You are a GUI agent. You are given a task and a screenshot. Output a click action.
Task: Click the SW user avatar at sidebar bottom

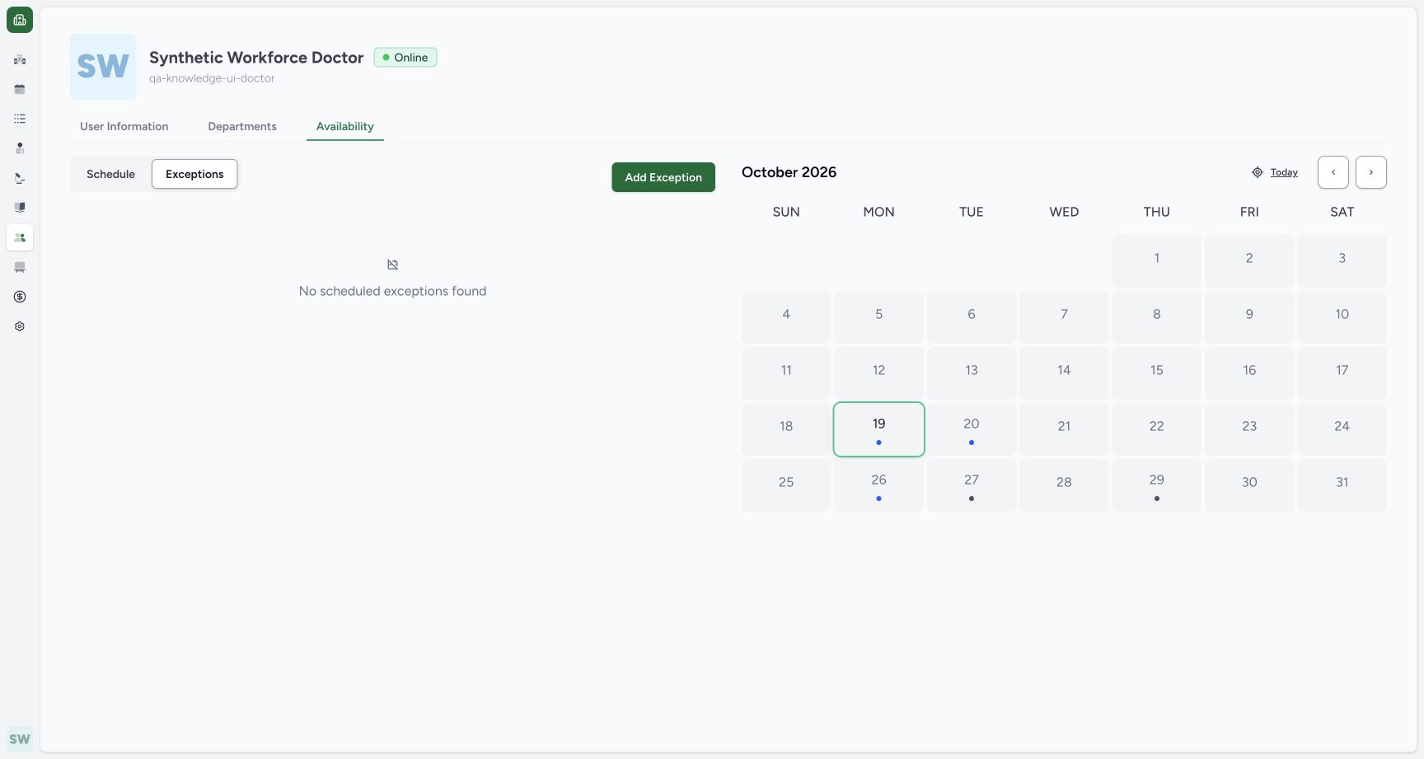point(20,739)
